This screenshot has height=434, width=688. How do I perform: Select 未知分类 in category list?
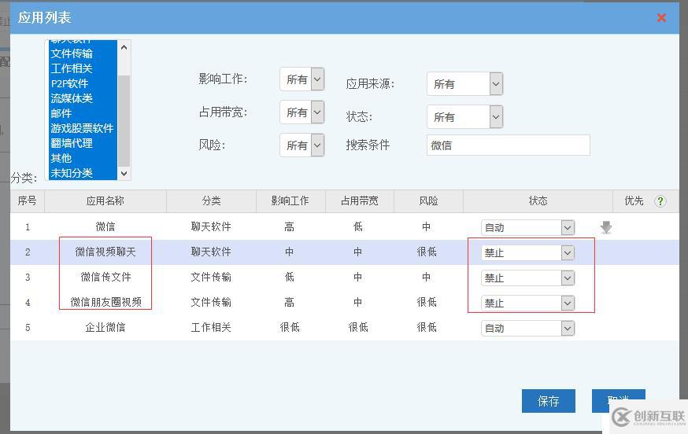[83, 173]
